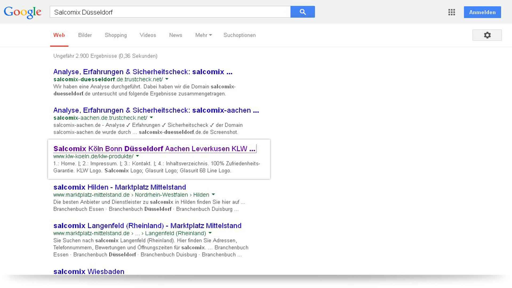Expand arrow beside www.klw-koeln.de/klw-produkte URL
This screenshot has width=512, height=288.
(x=138, y=156)
